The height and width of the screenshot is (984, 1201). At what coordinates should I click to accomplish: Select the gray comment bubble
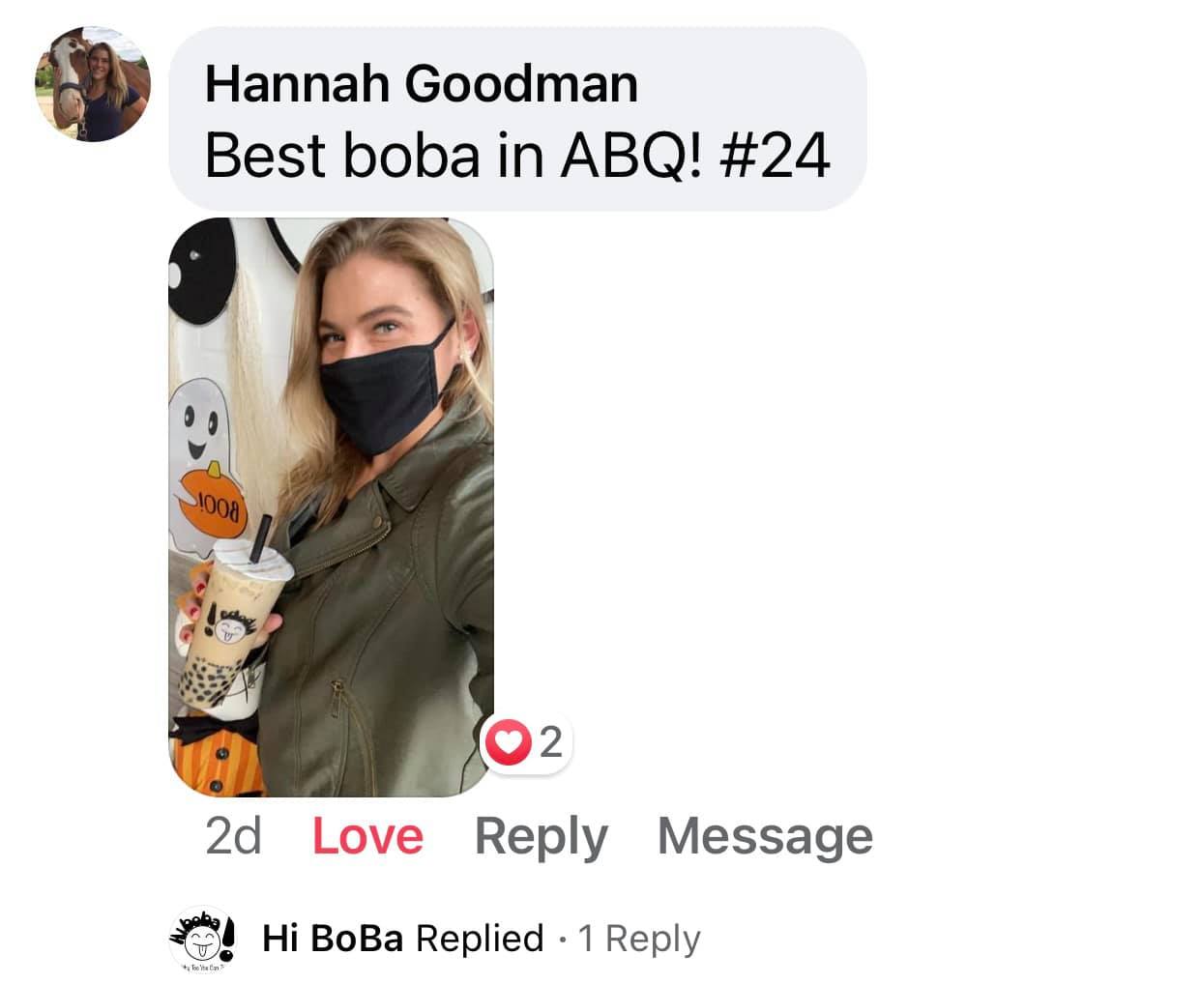pos(517,119)
